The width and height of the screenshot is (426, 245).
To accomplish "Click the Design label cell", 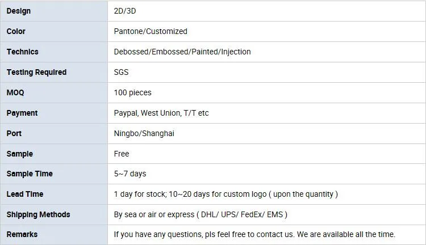I will tap(54, 11).
